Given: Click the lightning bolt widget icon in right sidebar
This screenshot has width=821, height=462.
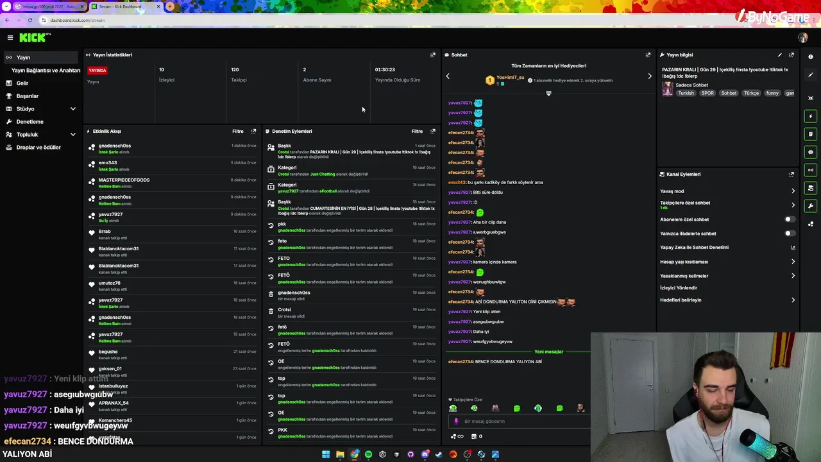Looking at the screenshot, I should pyautogui.click(x=811, y=116).
